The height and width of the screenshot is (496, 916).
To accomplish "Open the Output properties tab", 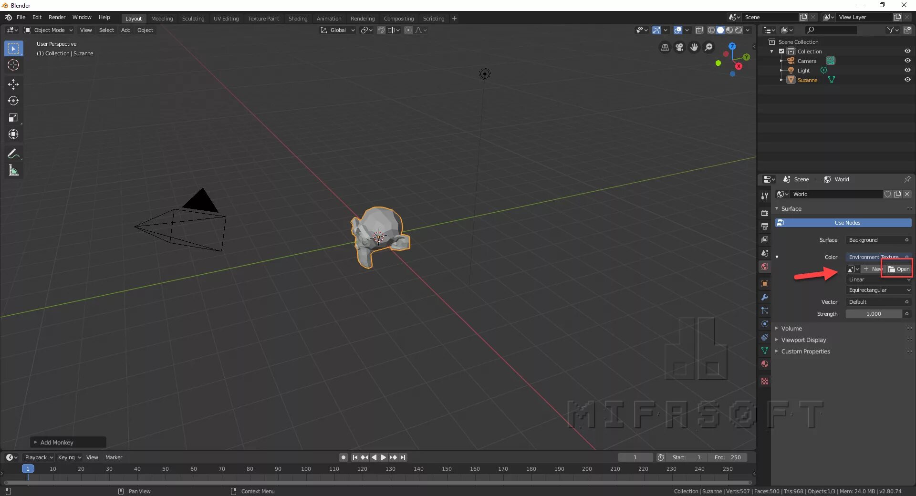I will [x=765, y=227].
